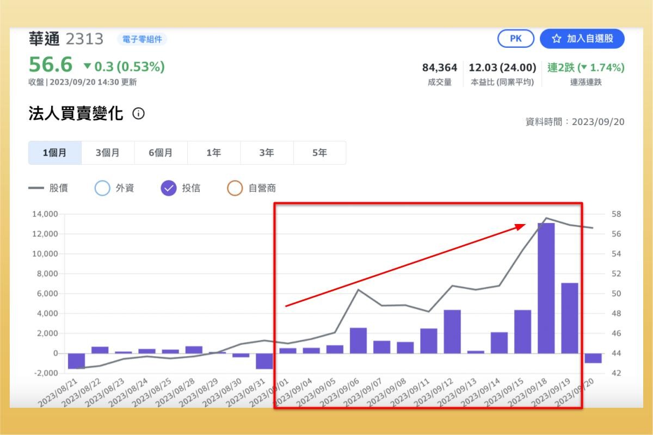Click the 資料時間：2023/09/20 text
This screenshot has height=435, width=653.
[575, 122]
